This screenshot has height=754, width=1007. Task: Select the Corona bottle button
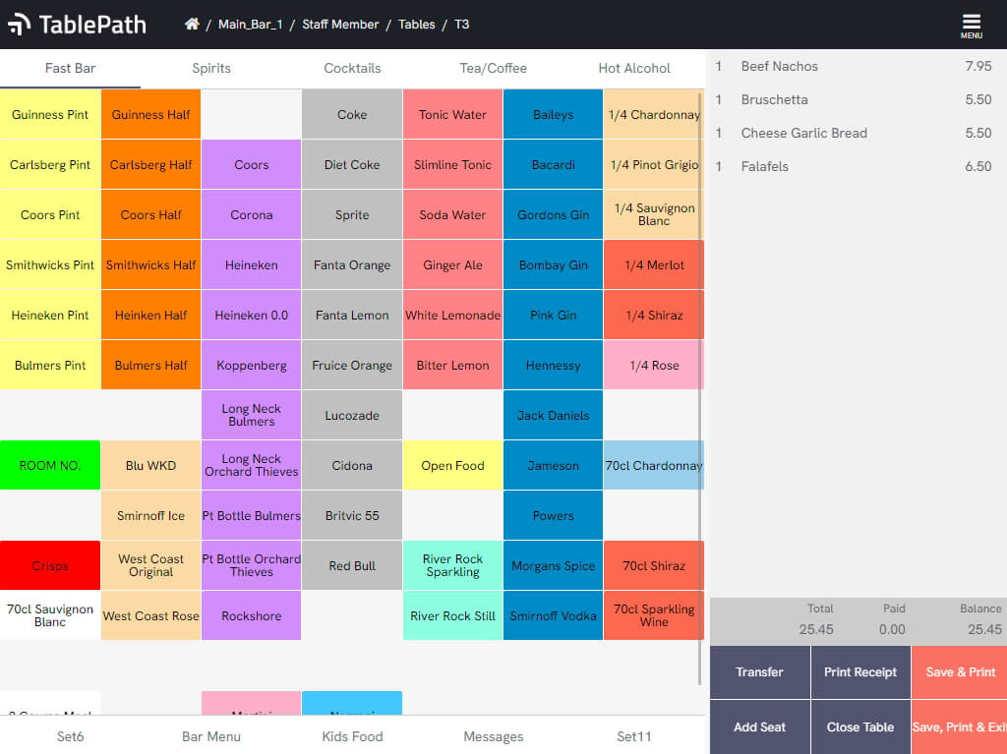point(251,214)
